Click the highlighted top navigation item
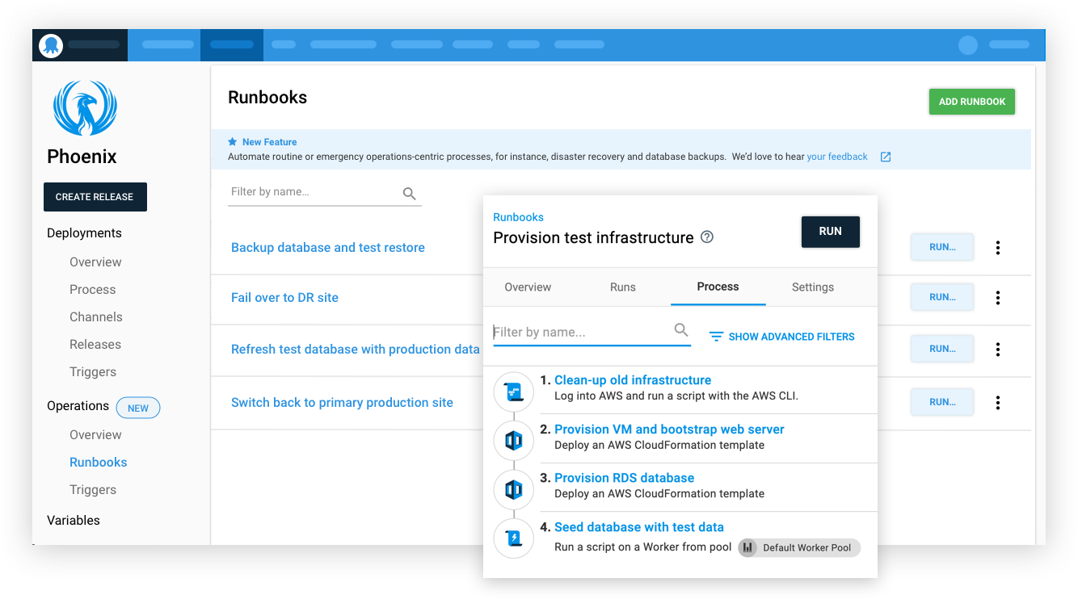 (232, 45)
